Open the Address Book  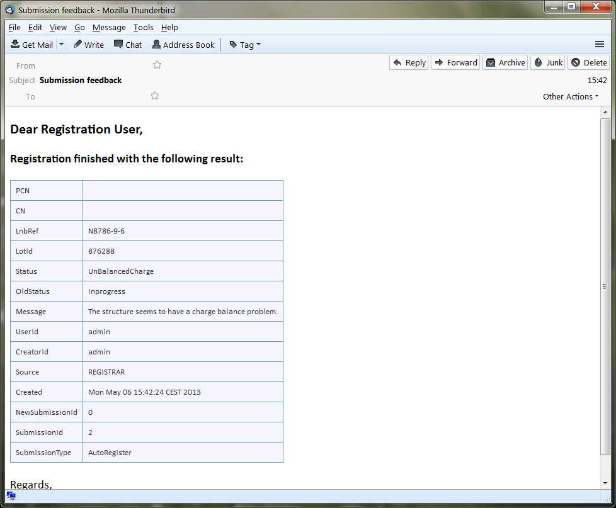[x=183, y=45]
